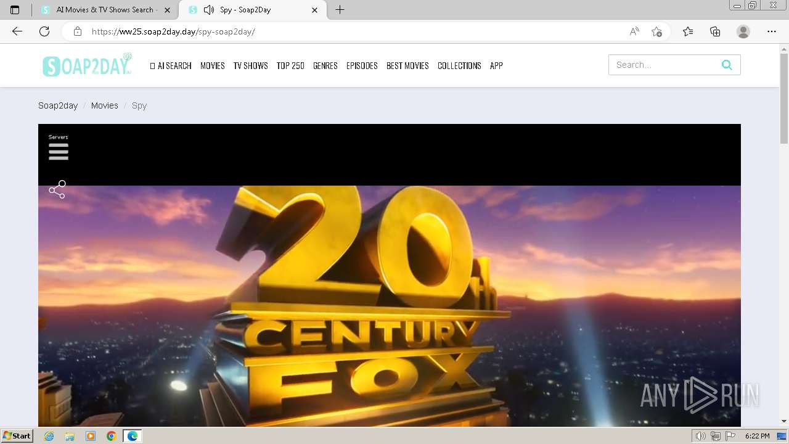The image size is (789, 444).
Task: Close the Spy - Soap2Day tab
Action: click(x=315, y=10)
